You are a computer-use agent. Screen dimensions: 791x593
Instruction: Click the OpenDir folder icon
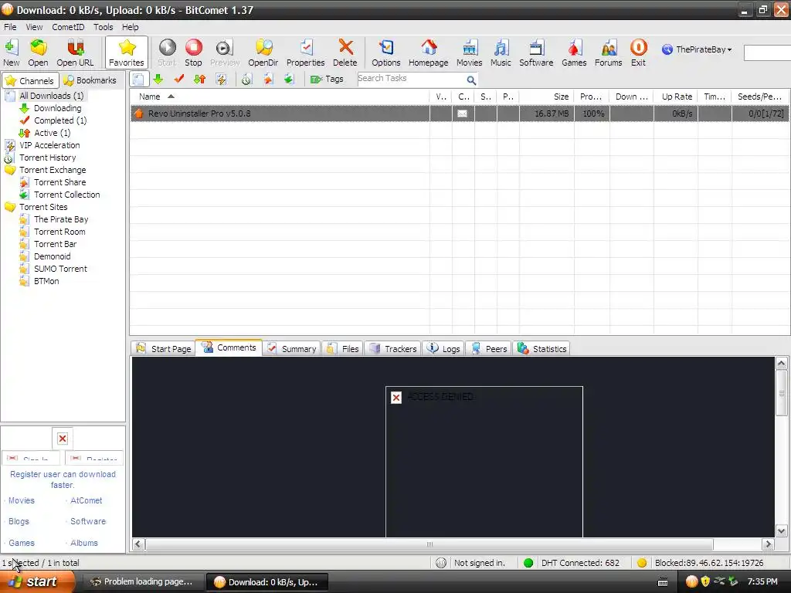point(263,53)
